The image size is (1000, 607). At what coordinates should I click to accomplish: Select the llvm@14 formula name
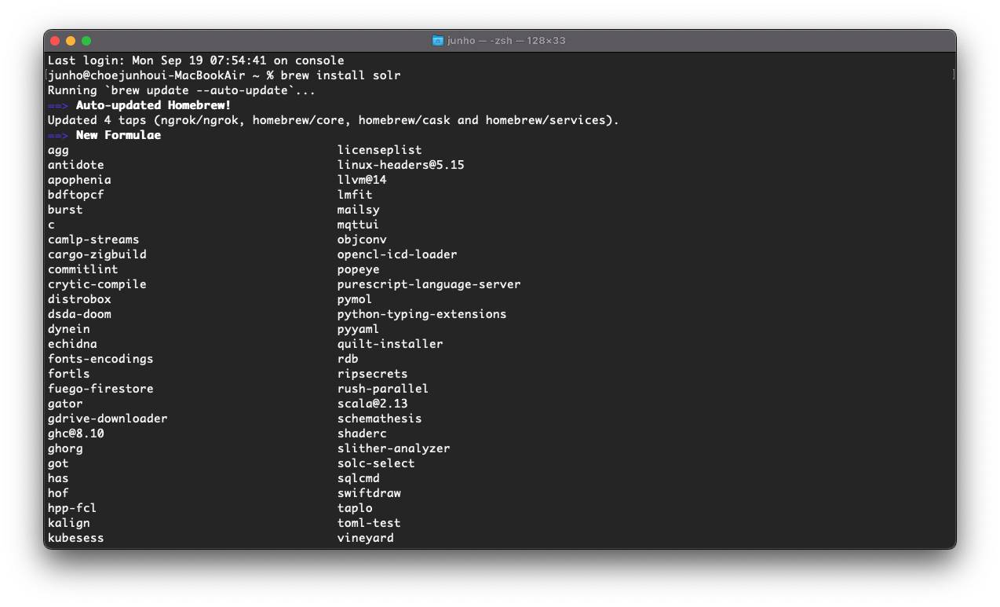(363, 179)
